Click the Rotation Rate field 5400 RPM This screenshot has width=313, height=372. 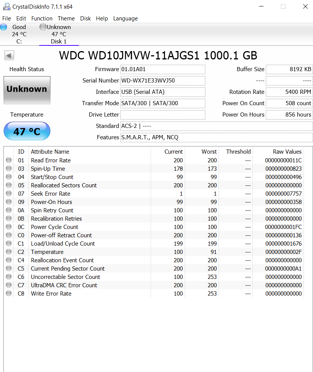(289, 92)
